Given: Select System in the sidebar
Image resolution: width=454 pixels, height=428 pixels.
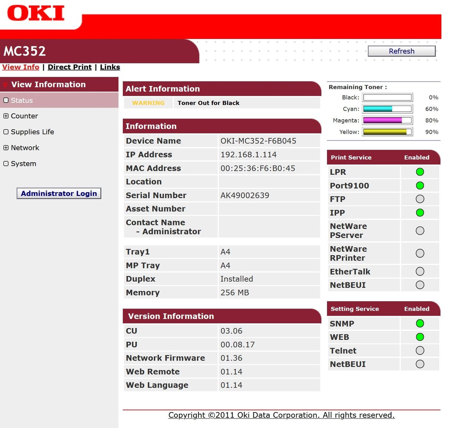Looking at the screenshot, I should pyautogui.click(x=23, y=164).
